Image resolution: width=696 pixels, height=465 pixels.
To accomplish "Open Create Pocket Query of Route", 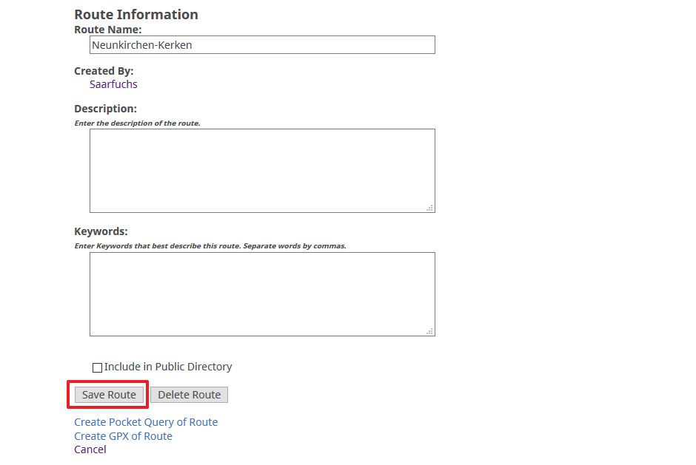I will pyautogui.click(x=146, y=422).
